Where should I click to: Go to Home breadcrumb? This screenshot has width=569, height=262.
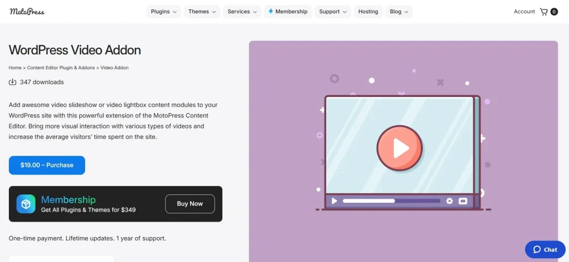[x=15, y=68]
